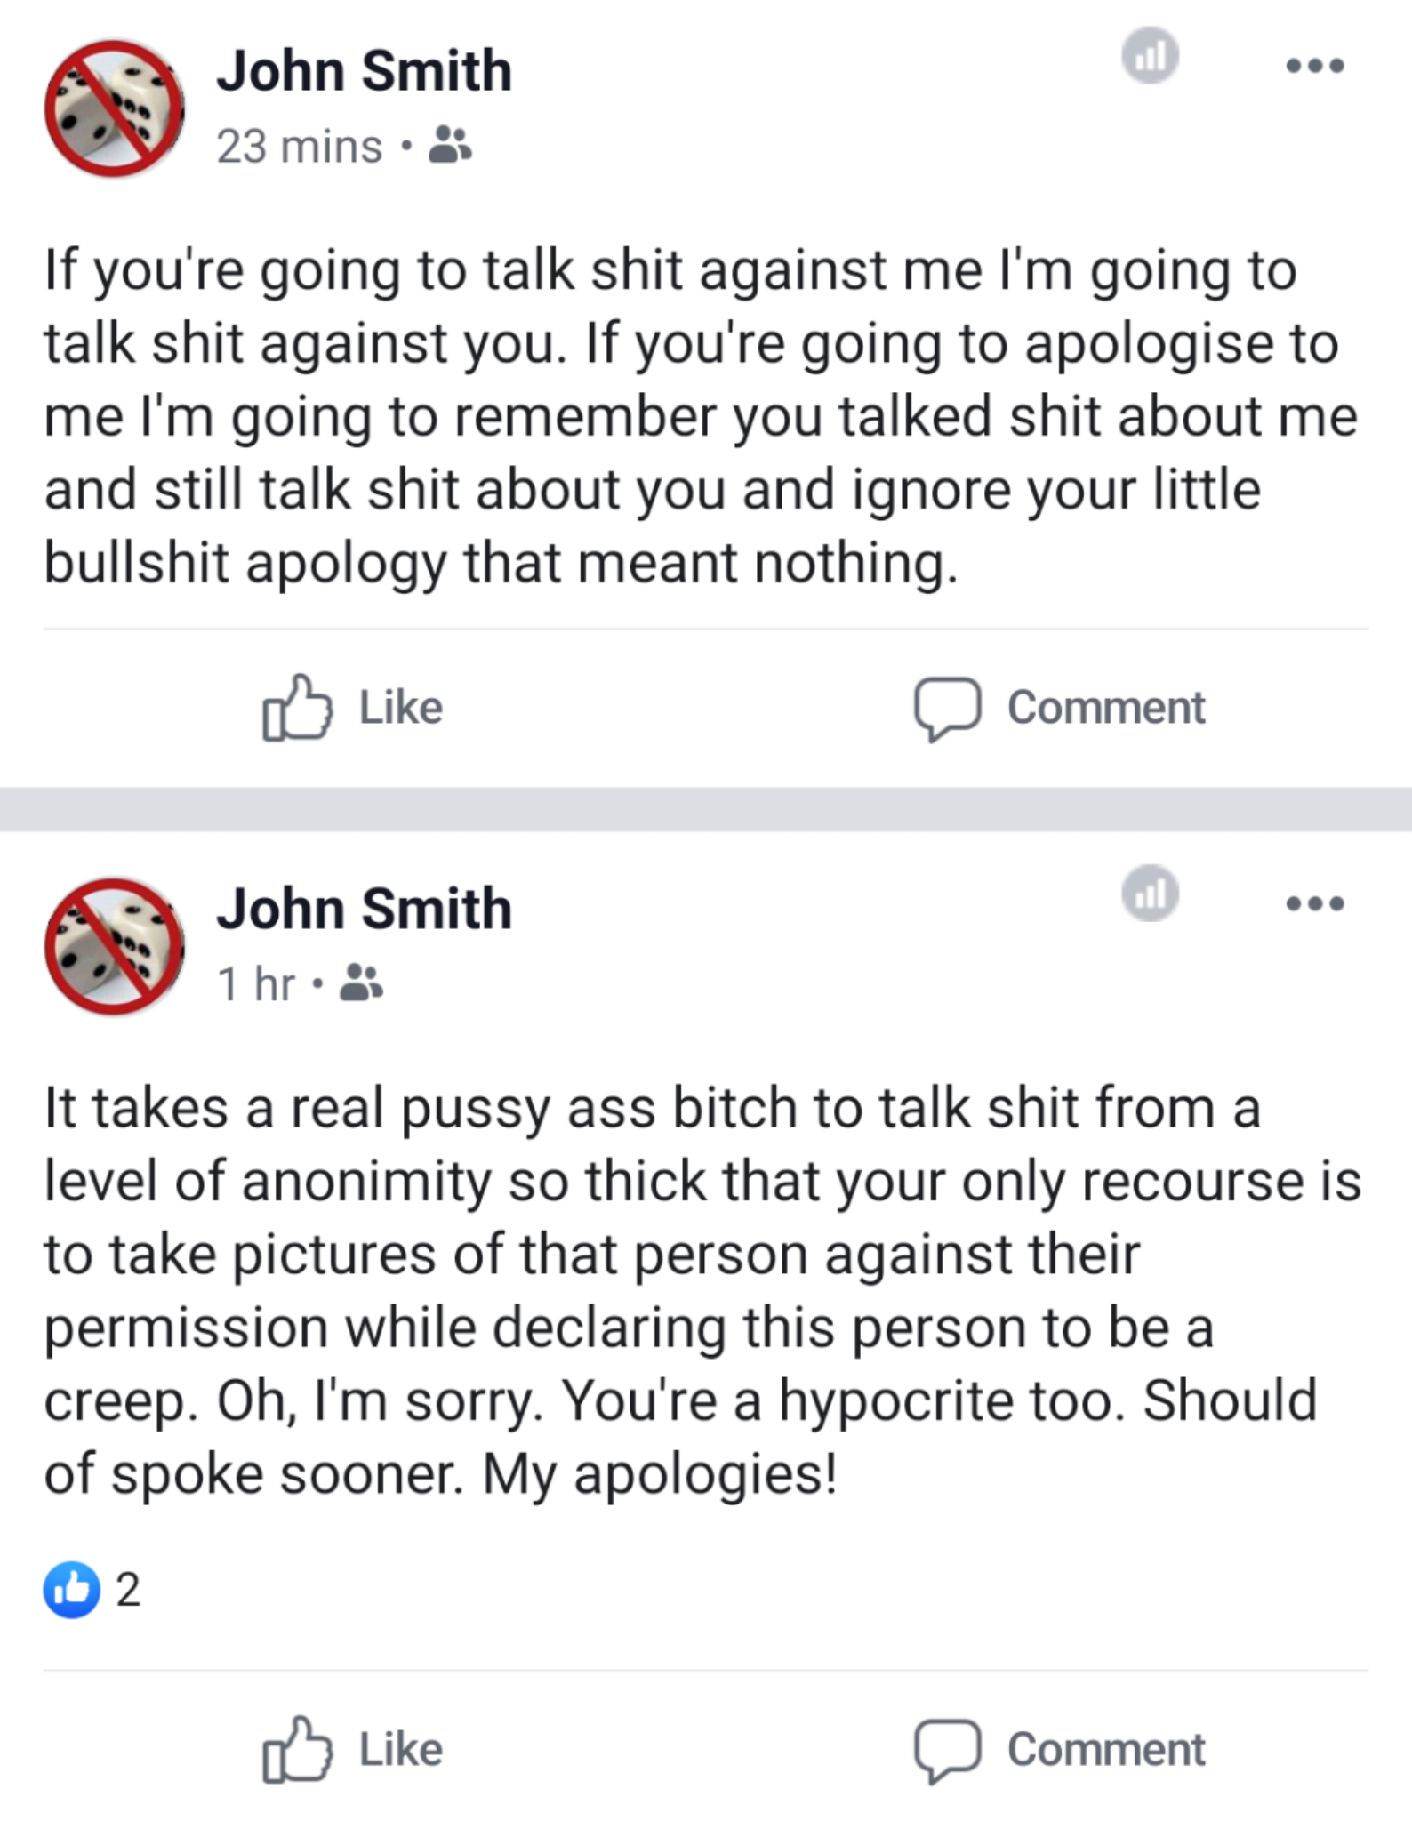Tap the friends audience icon beside 1 hr

[x=362, y=983]
